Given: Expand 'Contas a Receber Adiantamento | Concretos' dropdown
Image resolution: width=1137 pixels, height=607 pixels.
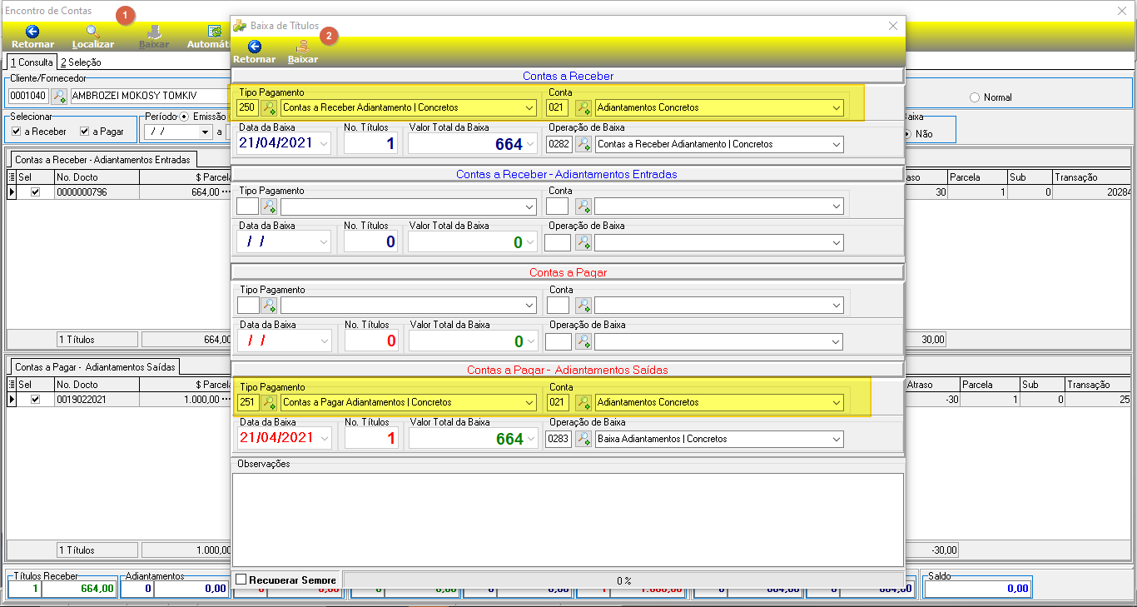Looking at the screenshot, I should (x=529, y=107).
